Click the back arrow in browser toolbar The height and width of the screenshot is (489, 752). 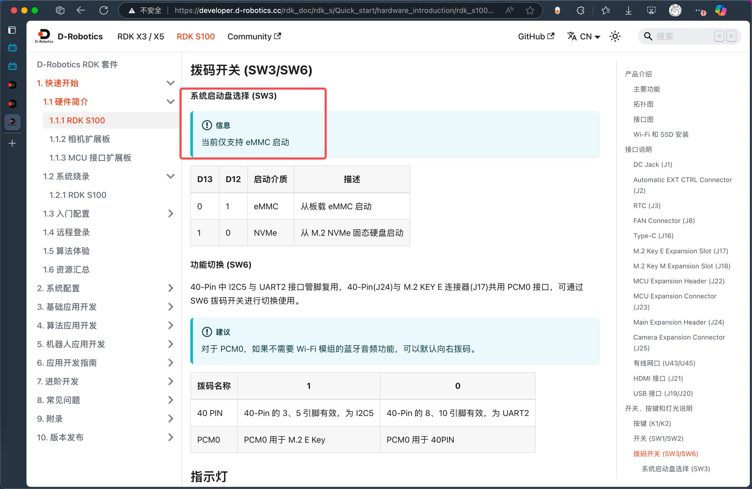(81, 10)
